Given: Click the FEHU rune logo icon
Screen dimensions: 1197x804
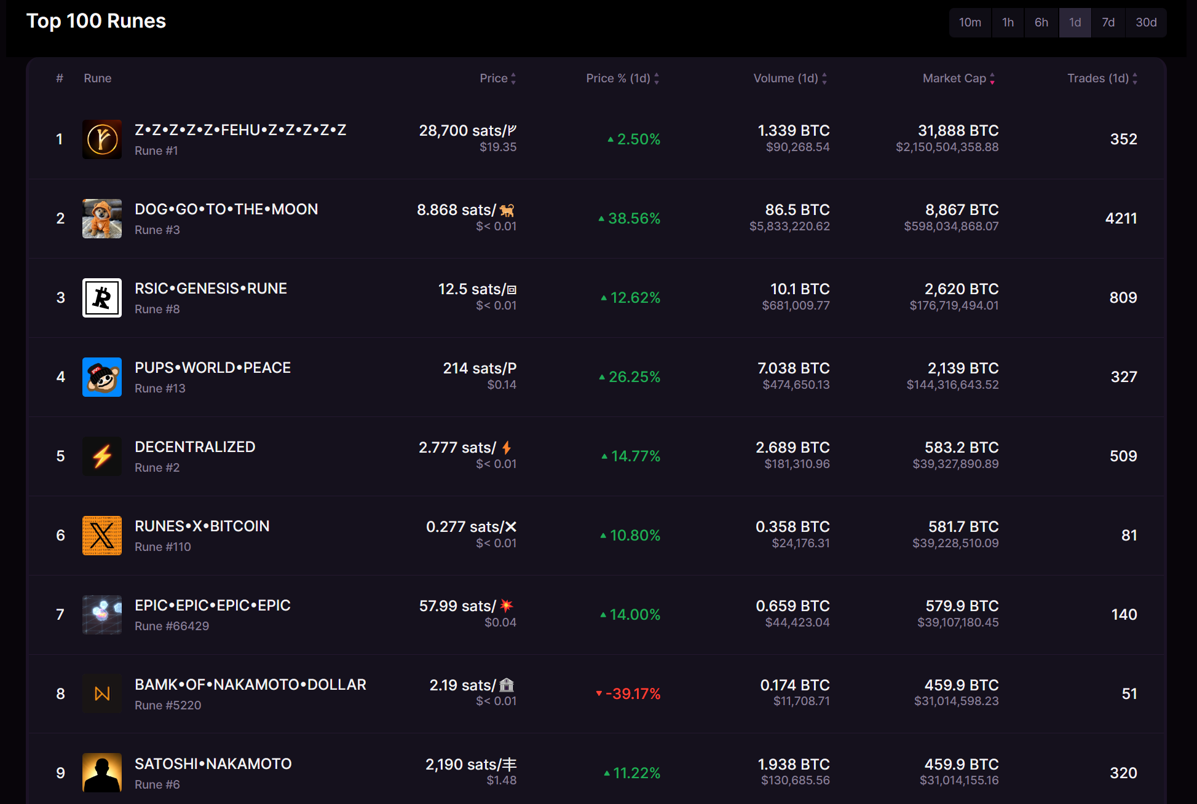Looking at the screenshot, I should [102, 139].
